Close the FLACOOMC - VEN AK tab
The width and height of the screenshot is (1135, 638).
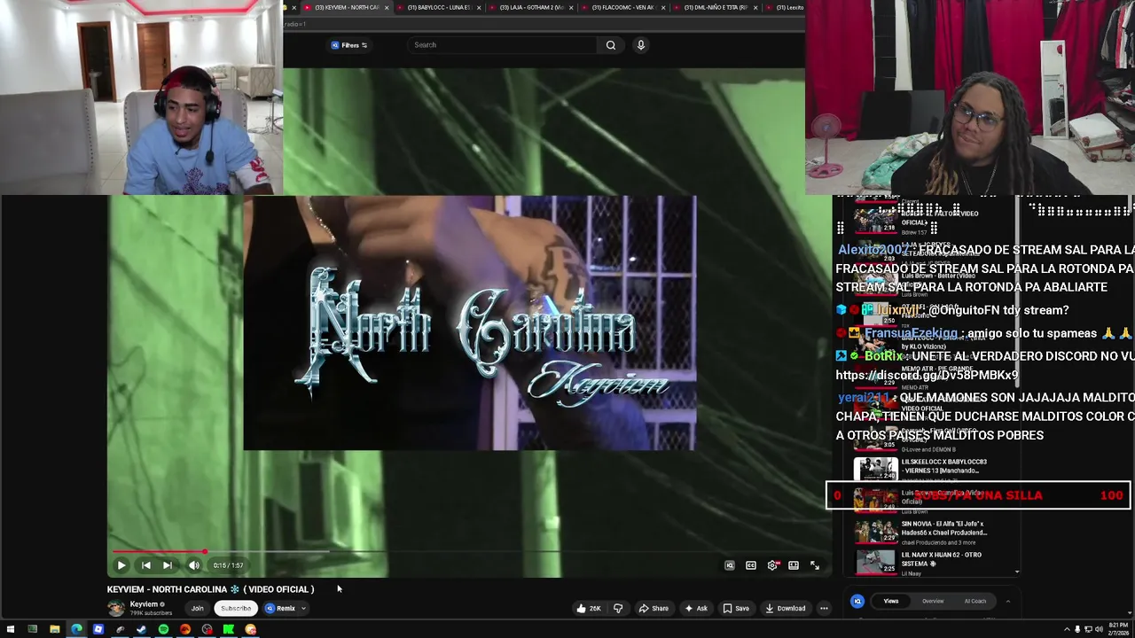[663, 7]
